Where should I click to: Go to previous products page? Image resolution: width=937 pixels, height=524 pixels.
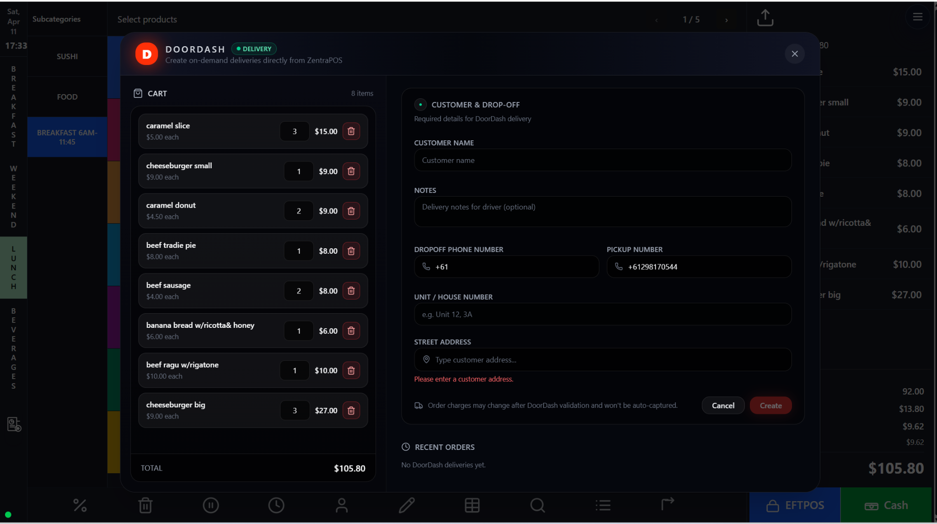pos(657,20)
